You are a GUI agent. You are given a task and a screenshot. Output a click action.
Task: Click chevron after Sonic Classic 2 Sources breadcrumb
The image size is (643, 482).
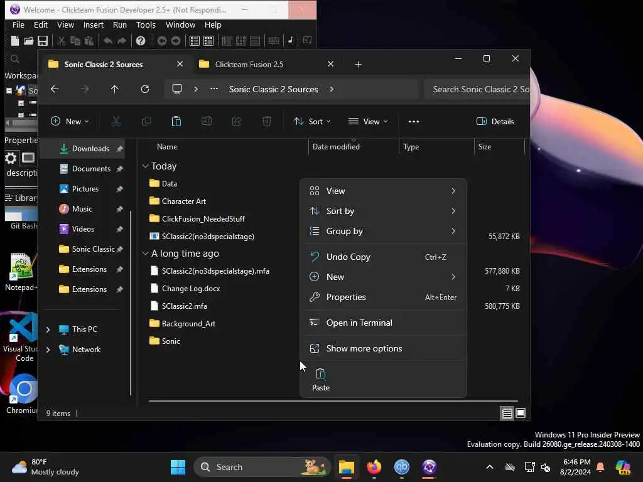pos(332,89)
